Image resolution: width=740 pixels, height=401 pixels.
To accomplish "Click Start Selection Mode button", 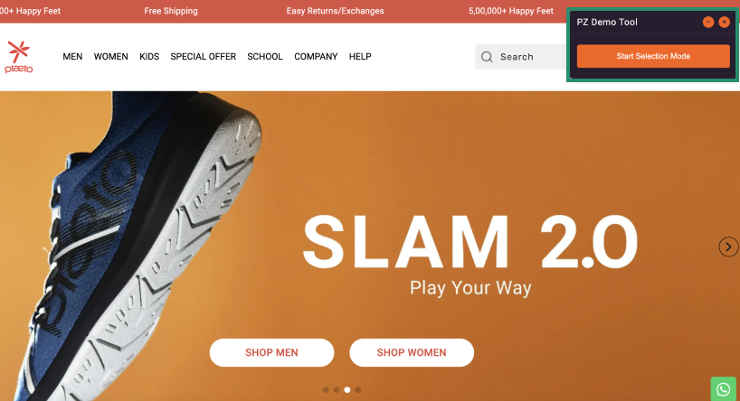I will 653,56.
